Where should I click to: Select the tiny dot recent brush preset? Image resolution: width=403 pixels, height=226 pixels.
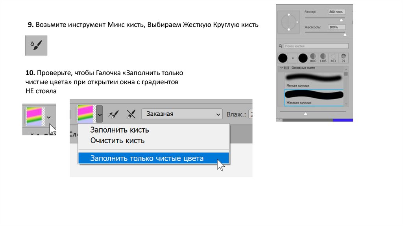[293, 58]
